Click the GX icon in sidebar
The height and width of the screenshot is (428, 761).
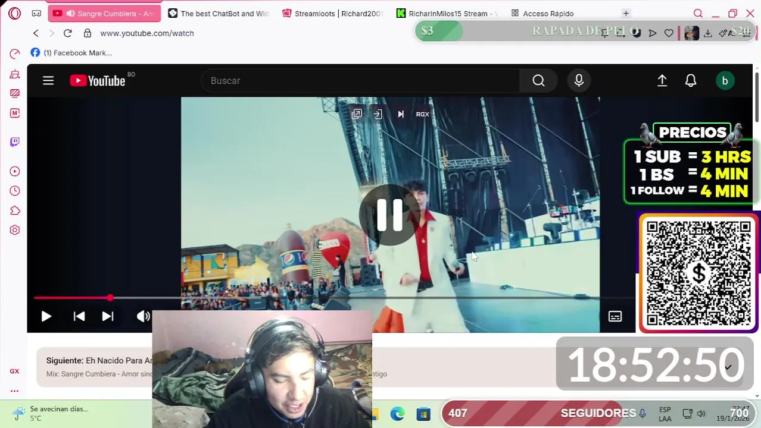coord(14,371)
